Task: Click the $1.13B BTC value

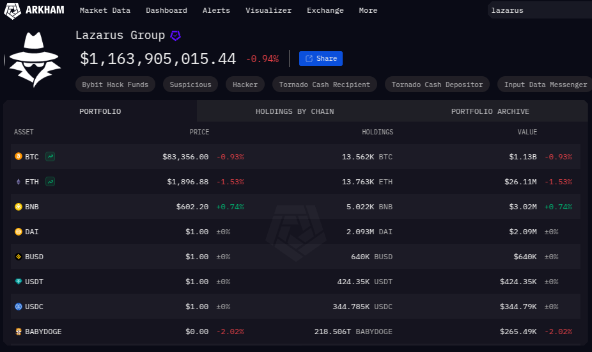Action: pos(522,157)
